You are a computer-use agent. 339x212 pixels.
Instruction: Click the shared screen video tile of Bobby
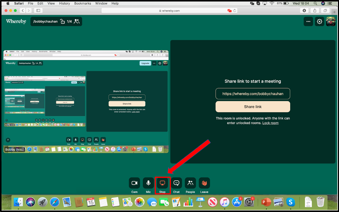click(86, 102)
